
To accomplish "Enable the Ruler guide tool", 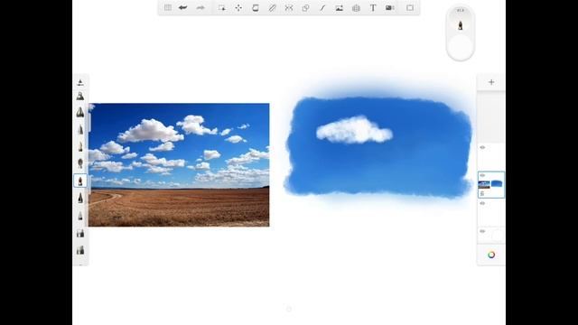I will click(272, 8).
